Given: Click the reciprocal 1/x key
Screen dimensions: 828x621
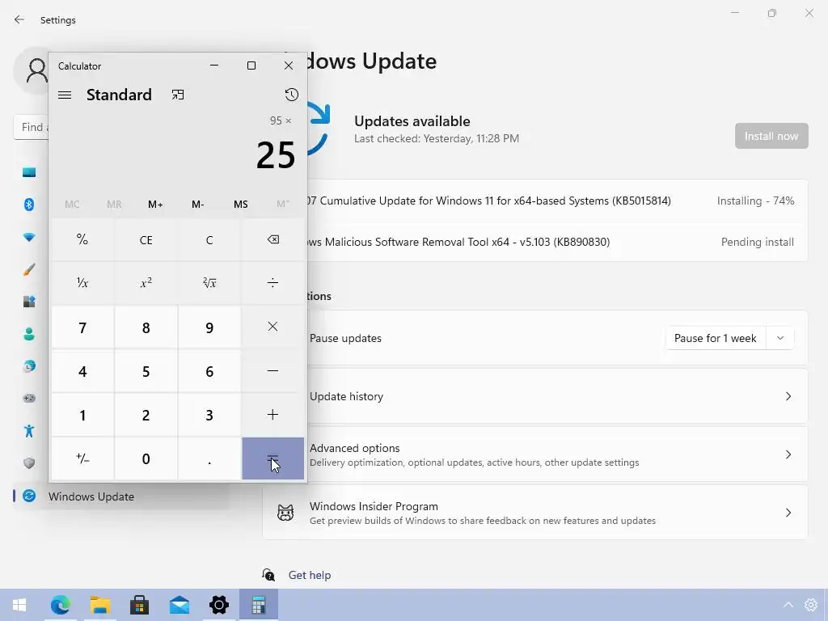Looking at the screenshot, I should [82, 283].
